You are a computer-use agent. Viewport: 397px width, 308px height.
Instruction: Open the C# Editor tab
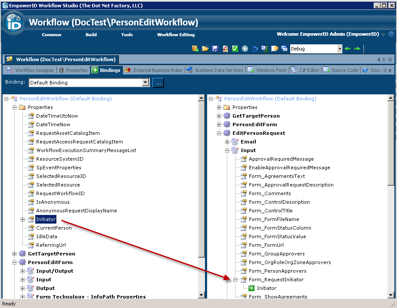click(305, 70)
